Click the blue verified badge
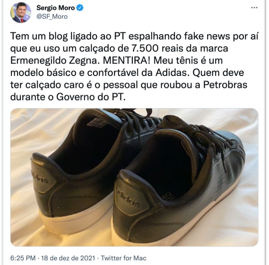Viewport: 269px width, 265px height. (x=80, y=8)
